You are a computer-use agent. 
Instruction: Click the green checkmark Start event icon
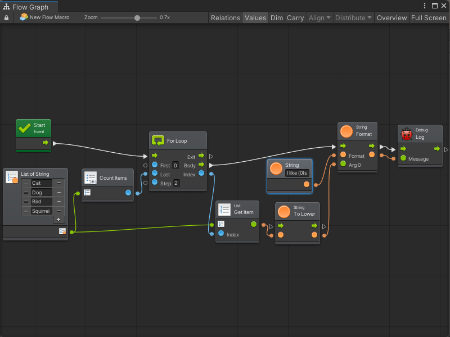(24, 128)
